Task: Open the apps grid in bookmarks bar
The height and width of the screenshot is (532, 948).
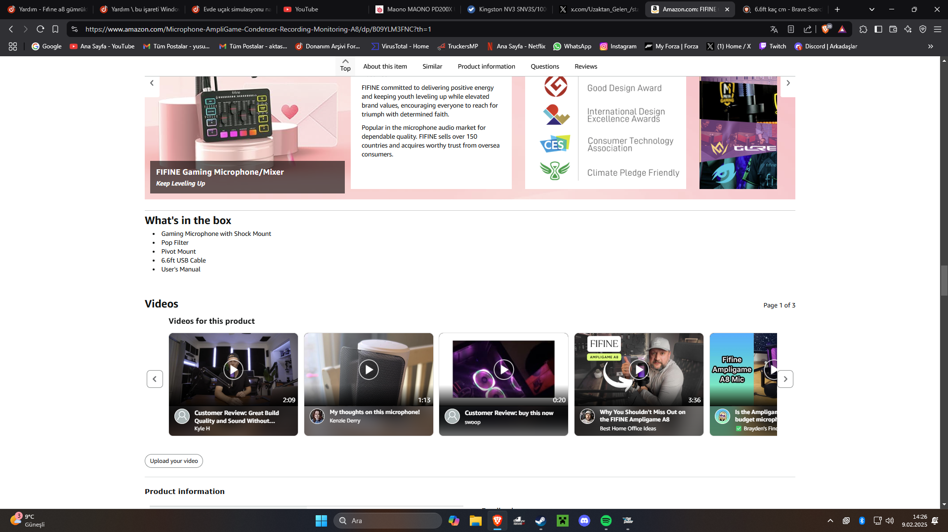Action: (x=13, y=46)
